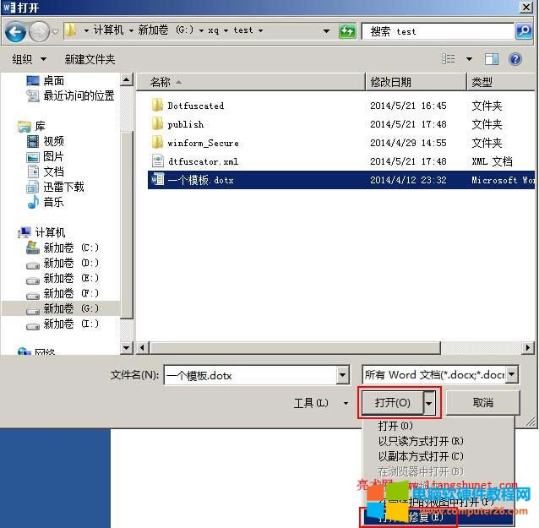Select the 一个模板.dotx file
The image size is (539, 528).
[x=340, y=180]
